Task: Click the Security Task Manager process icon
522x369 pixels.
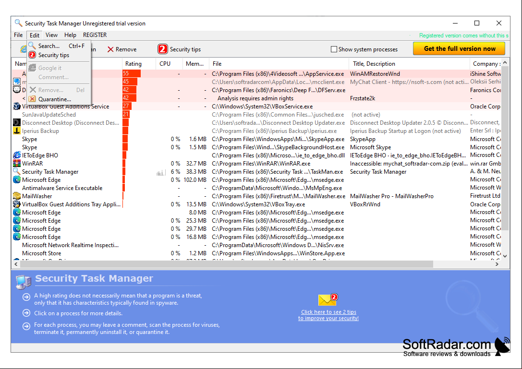Action: [17, 171]
